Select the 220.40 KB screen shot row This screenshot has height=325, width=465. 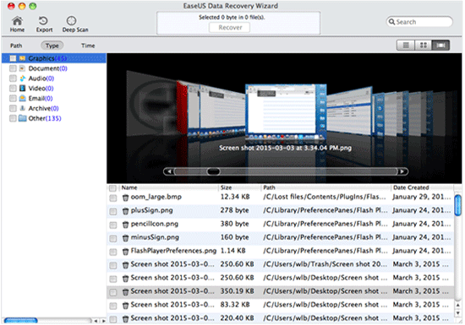280,318
